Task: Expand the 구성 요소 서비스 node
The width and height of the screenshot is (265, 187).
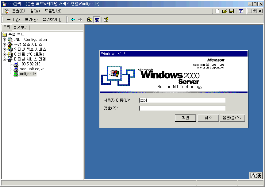Action: (4, 45)
